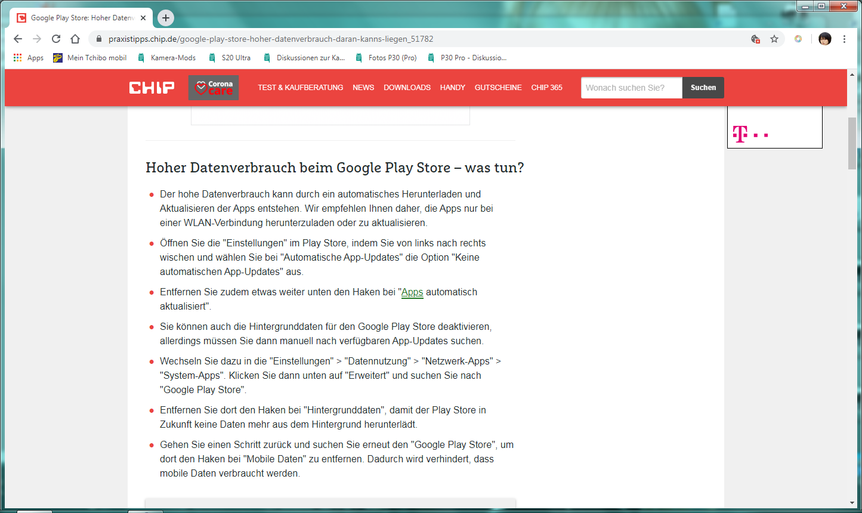Click the address bar URL
This screenshot has height=513, width=862.
pos(271,39)
